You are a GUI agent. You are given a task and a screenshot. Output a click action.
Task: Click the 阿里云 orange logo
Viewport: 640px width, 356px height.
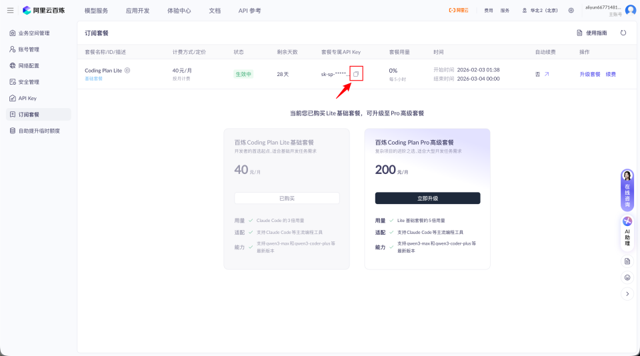pyautogui.click(x=459, y=10)
